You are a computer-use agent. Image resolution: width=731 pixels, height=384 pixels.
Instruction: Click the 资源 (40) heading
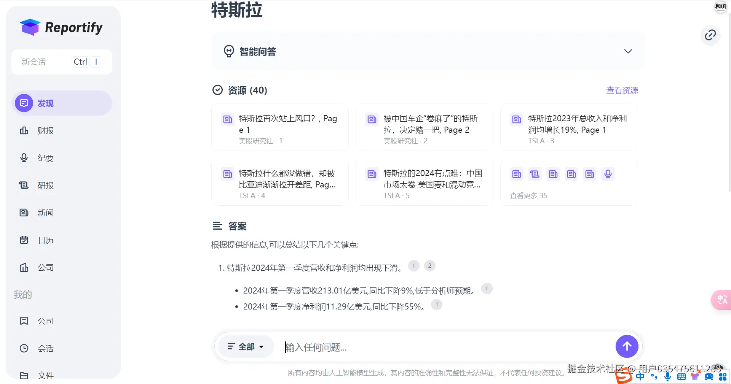click(247, 90)
